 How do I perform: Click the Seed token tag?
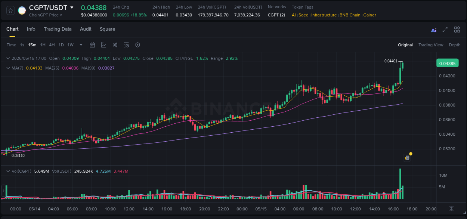coord(303,15)
